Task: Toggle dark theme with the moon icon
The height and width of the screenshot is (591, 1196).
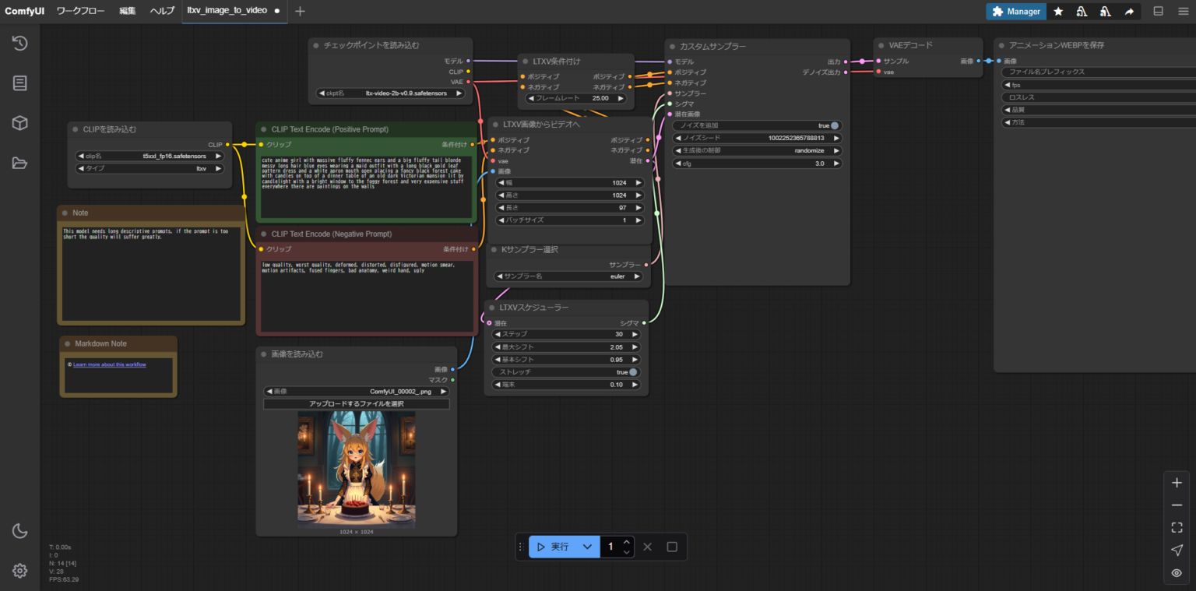Action: click(x=20, y=531)
